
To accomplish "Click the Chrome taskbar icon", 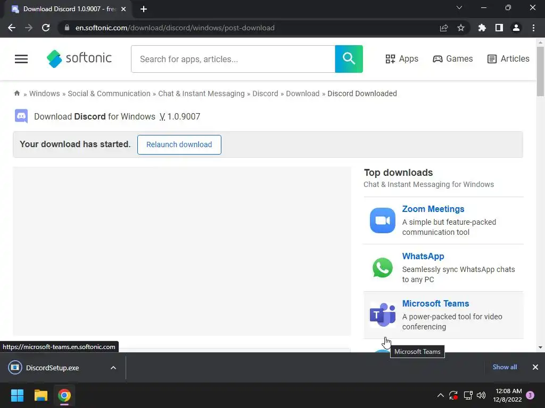I will pyautogui.click(x=64, y=395).
